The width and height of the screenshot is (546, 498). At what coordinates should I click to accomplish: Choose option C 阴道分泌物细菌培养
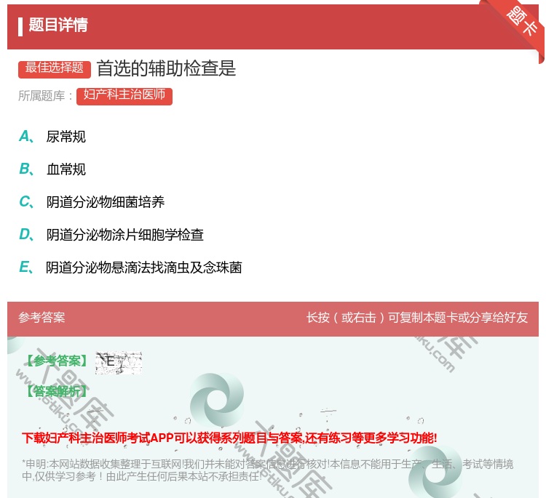[92, 201]
